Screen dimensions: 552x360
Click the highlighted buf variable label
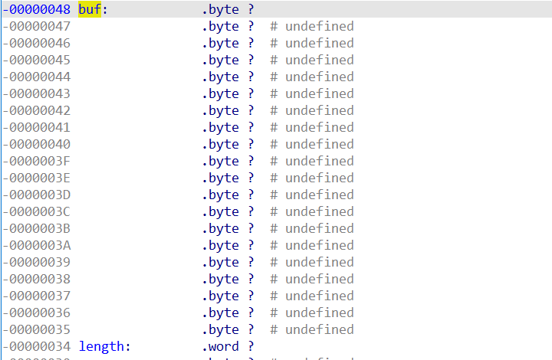click(89, 10)
